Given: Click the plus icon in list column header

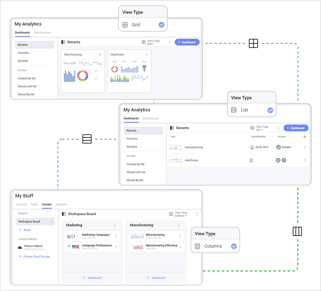Looking at the screenshot, I should coord(304,137).
